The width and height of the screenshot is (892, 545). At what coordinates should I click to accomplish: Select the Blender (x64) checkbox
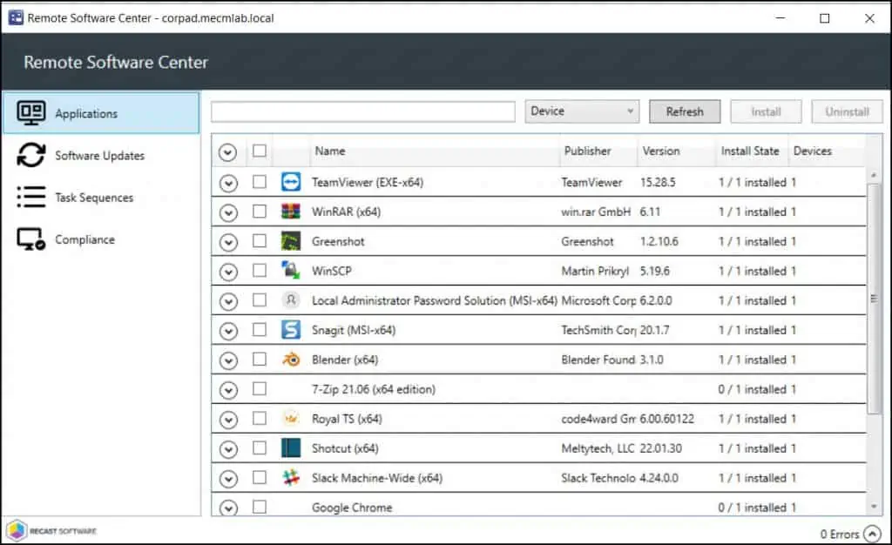point(260,360)
